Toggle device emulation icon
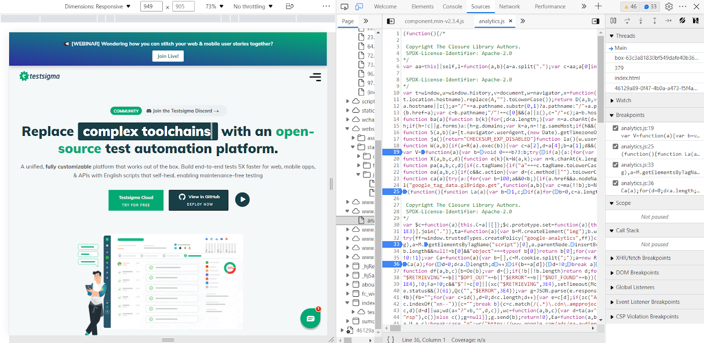The image size is (704, 343). click(359, 7)
